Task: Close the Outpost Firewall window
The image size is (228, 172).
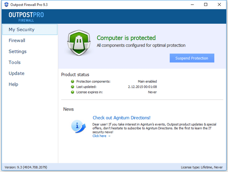Action: [219, 5]
